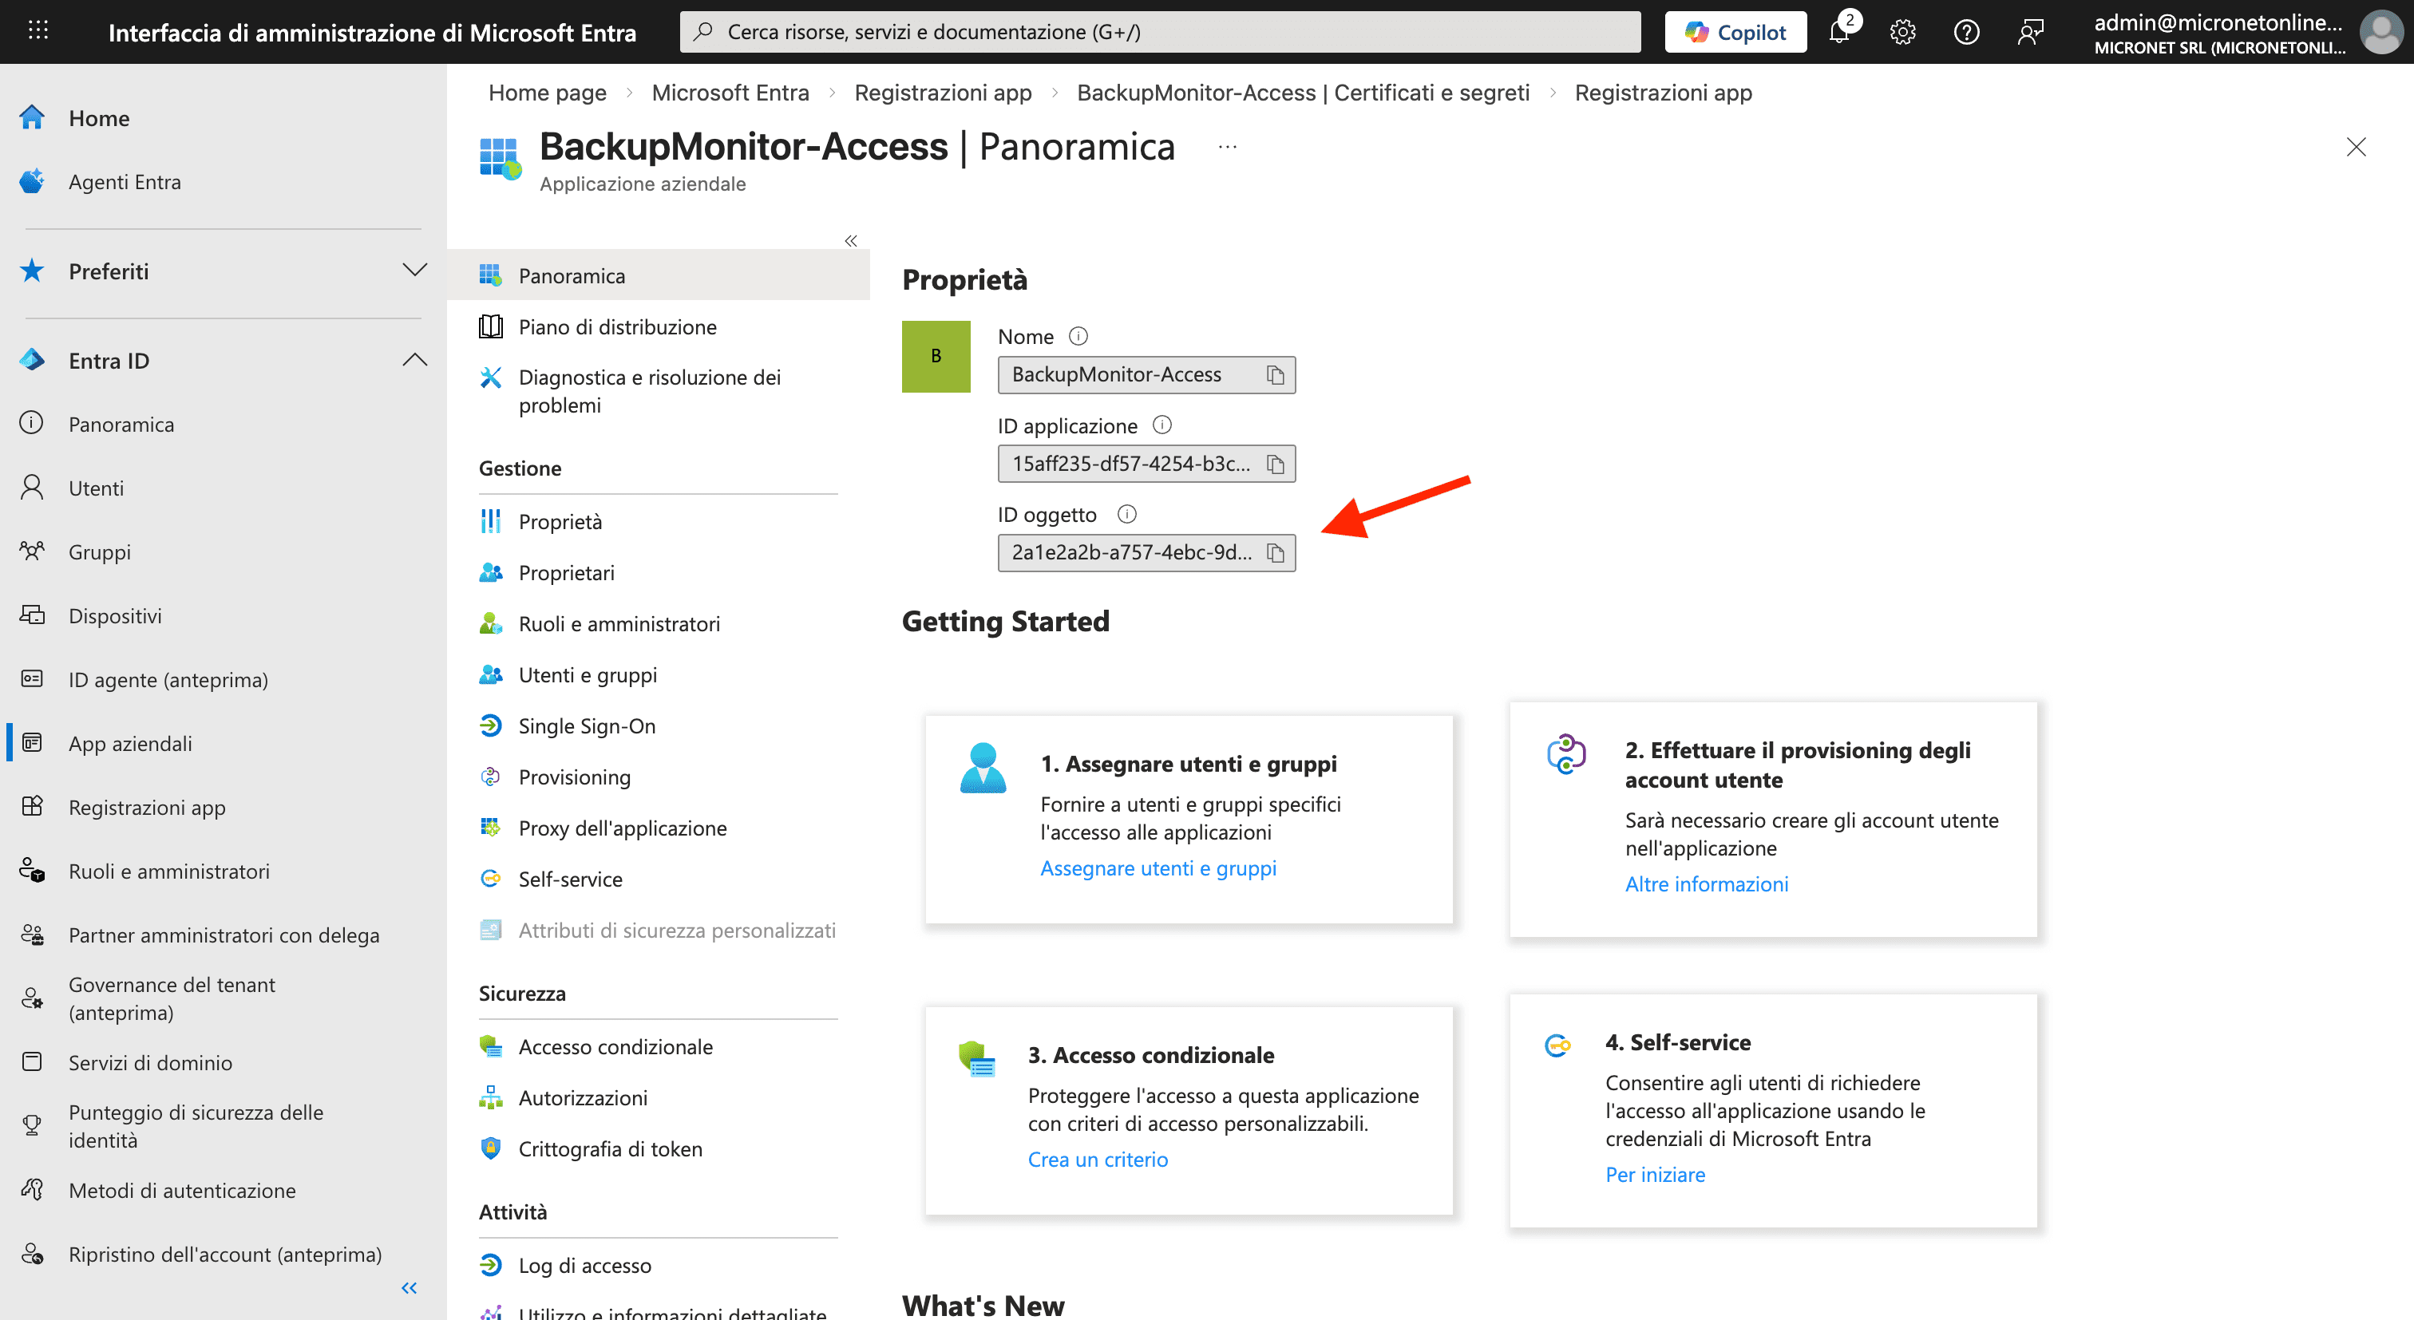
Task: Open the help question mark
Action: click(1966, 31)
